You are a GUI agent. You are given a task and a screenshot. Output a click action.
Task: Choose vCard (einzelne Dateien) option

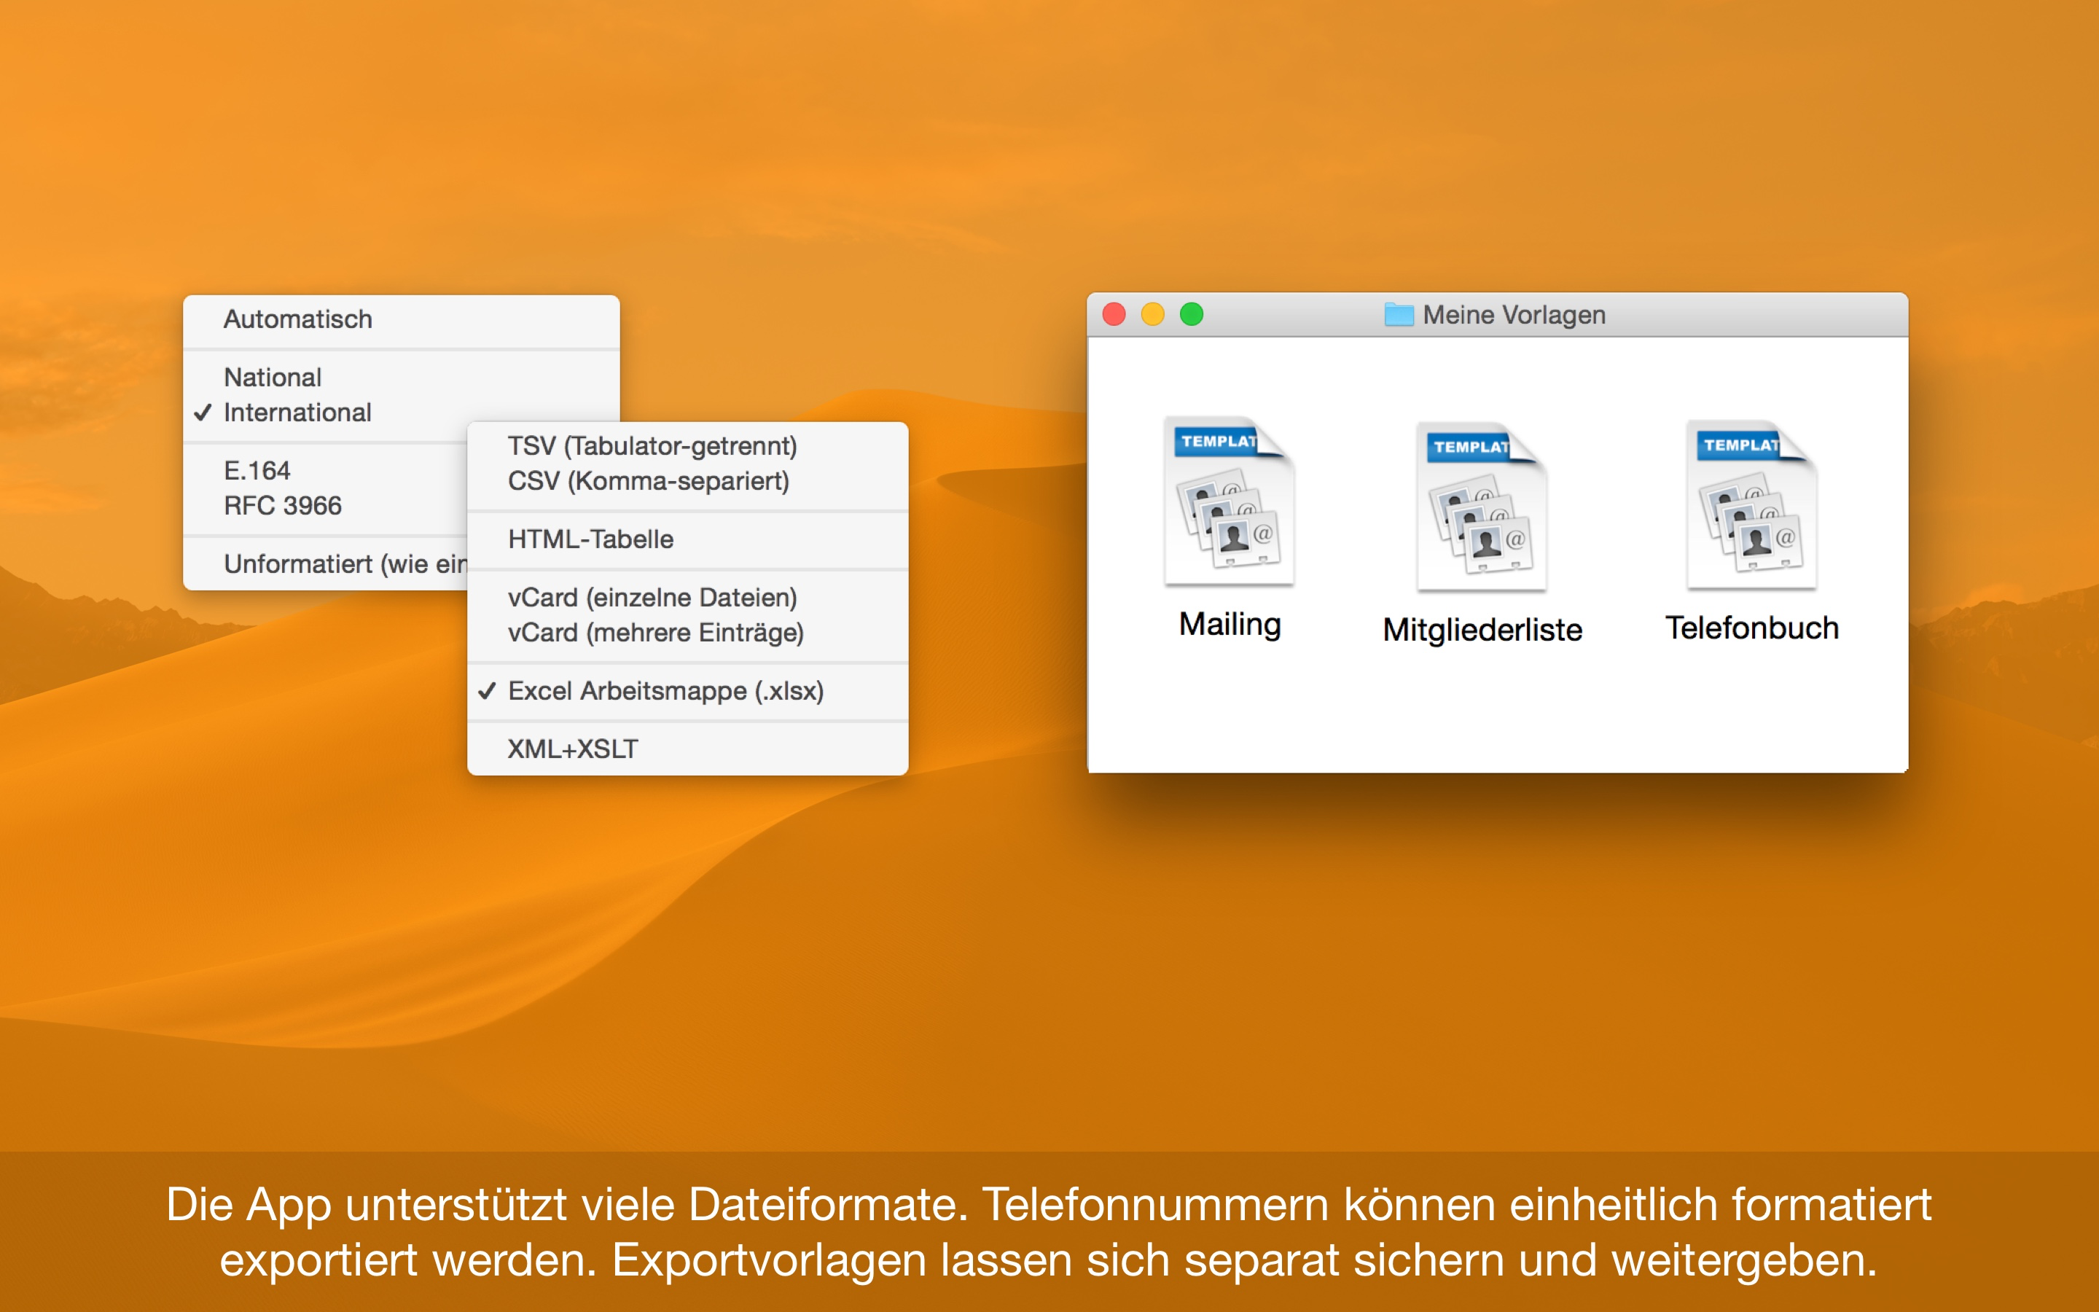pos(652,597)
